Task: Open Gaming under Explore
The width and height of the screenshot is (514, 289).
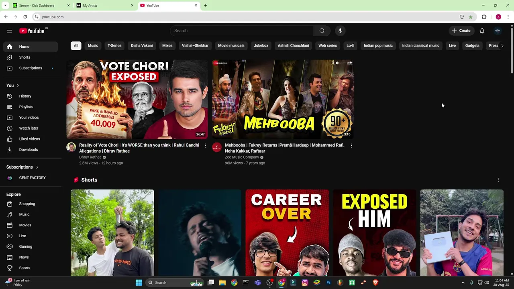Action: click(31, 246)
